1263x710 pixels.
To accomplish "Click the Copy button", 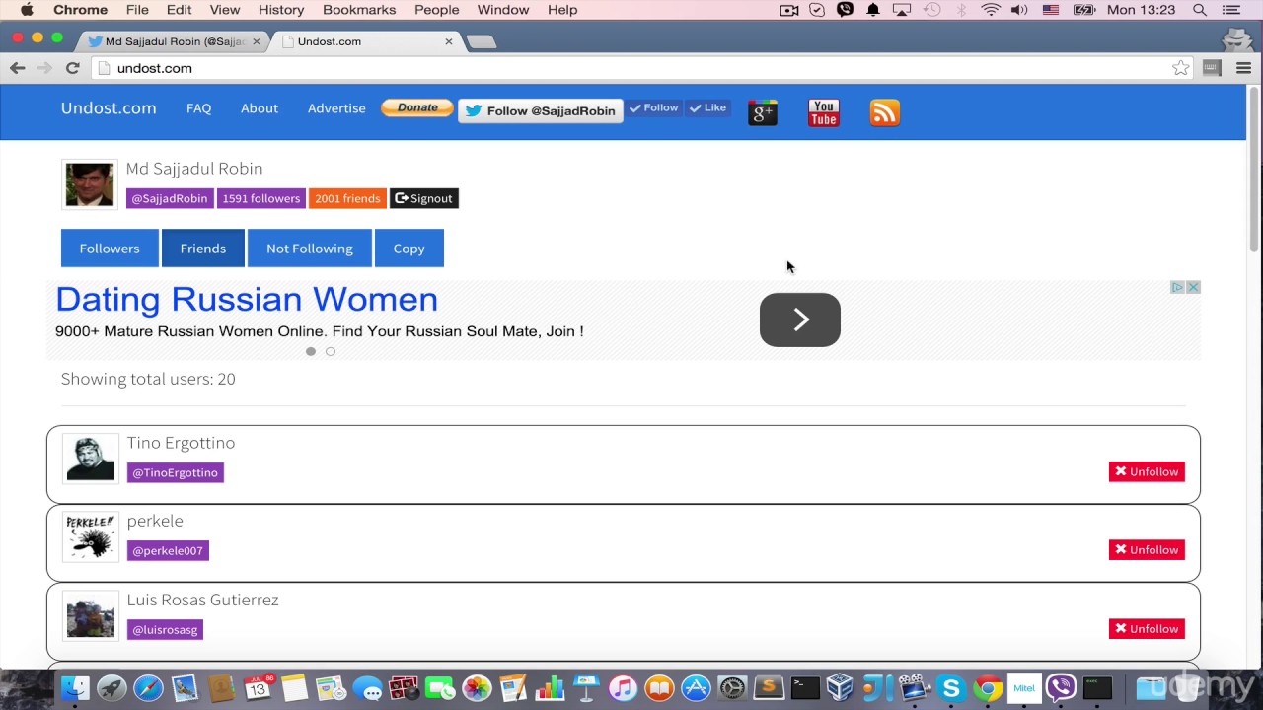I will point(409,248).
